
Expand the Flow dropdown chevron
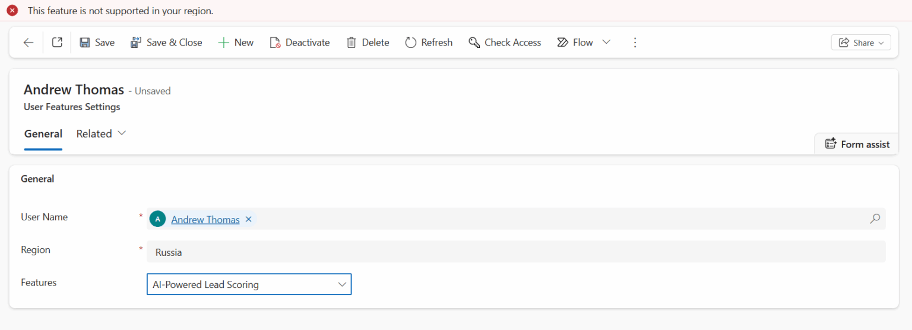click(x=606, y=42)
